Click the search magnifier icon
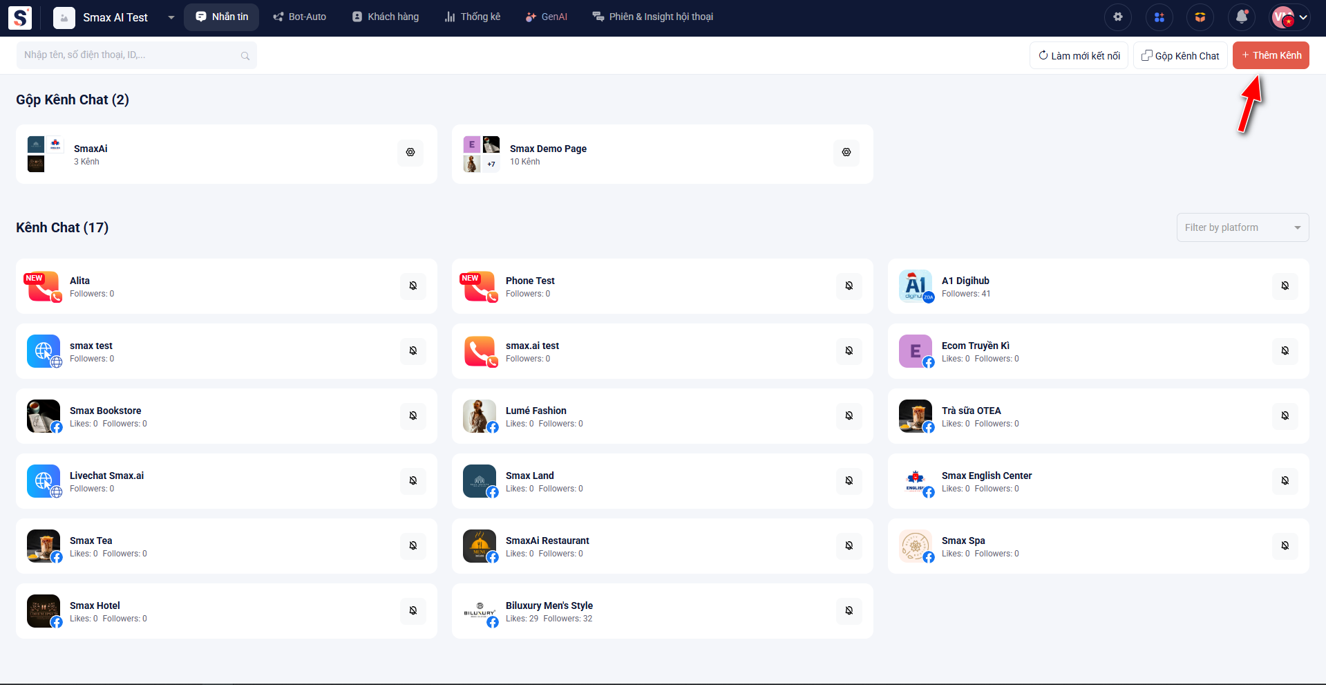 tap(245, 56)
